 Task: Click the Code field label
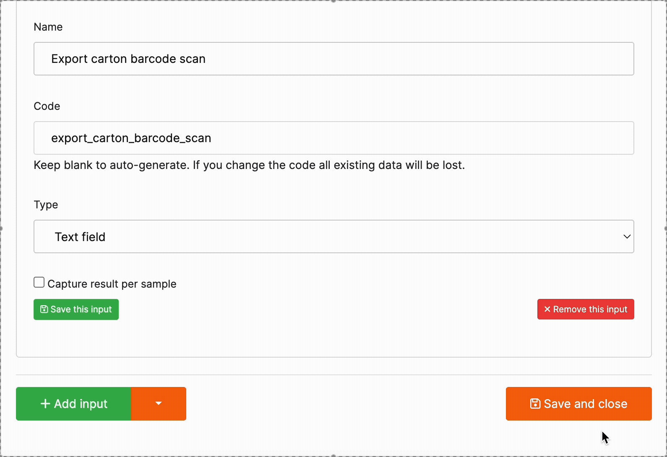(x=47, y=106)
